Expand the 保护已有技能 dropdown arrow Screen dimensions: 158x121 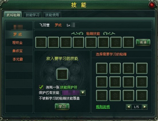coord(83,92)
